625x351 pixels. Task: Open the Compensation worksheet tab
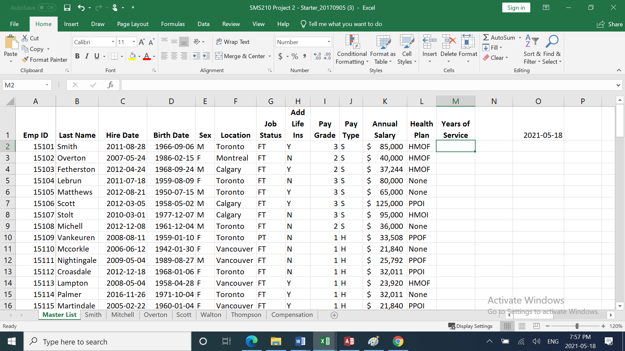(x=292, y=315)
